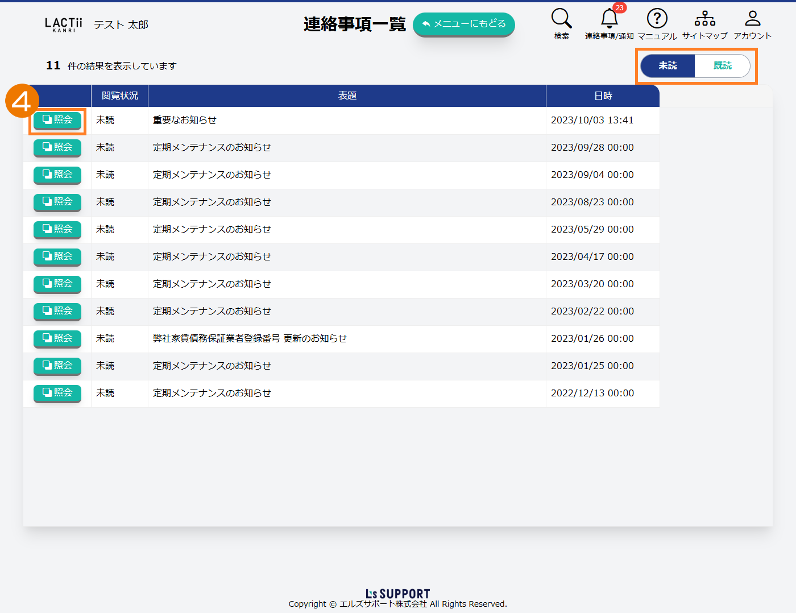Open 照会 for 弊社家賃債務保証業者登録番号 notice
This screenshot has height=613, width=796.
[57, 338]
